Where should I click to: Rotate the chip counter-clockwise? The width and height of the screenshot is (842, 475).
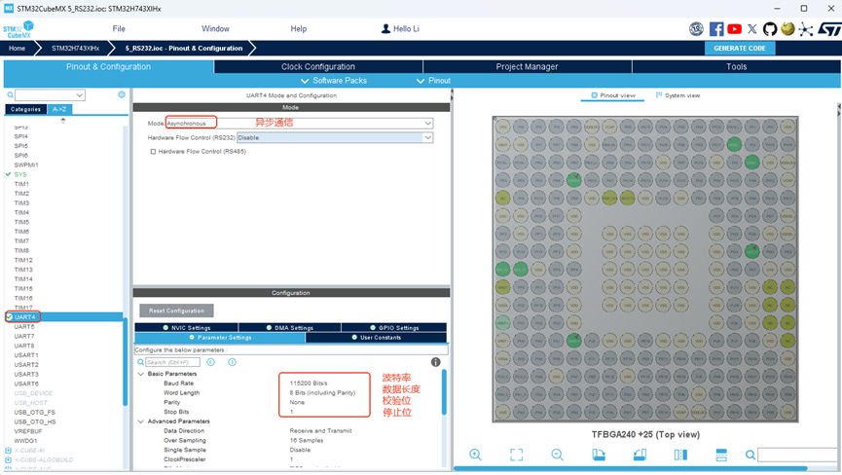coord(640,455)
